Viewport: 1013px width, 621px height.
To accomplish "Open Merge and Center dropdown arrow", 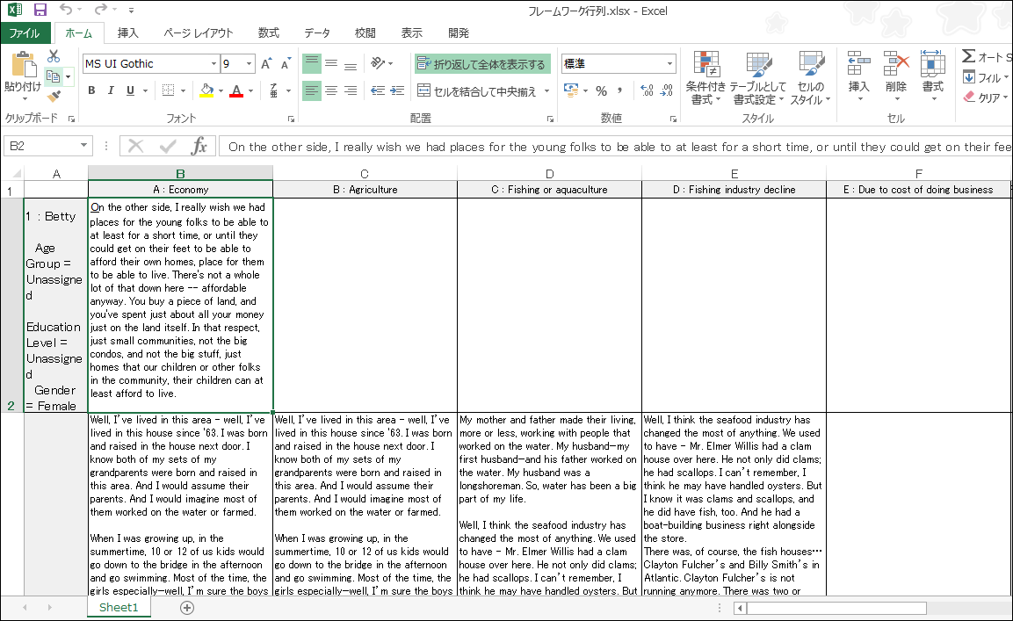I will pyautogui.click(x=546, y=91).
